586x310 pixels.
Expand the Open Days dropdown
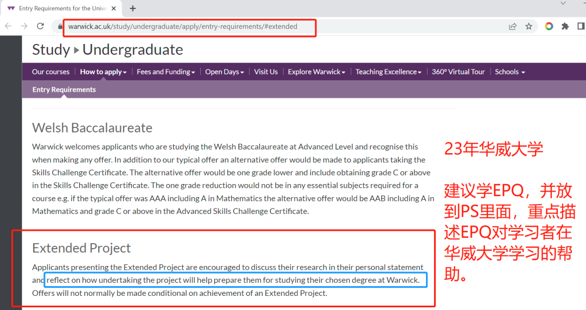[x=224, y=72]
